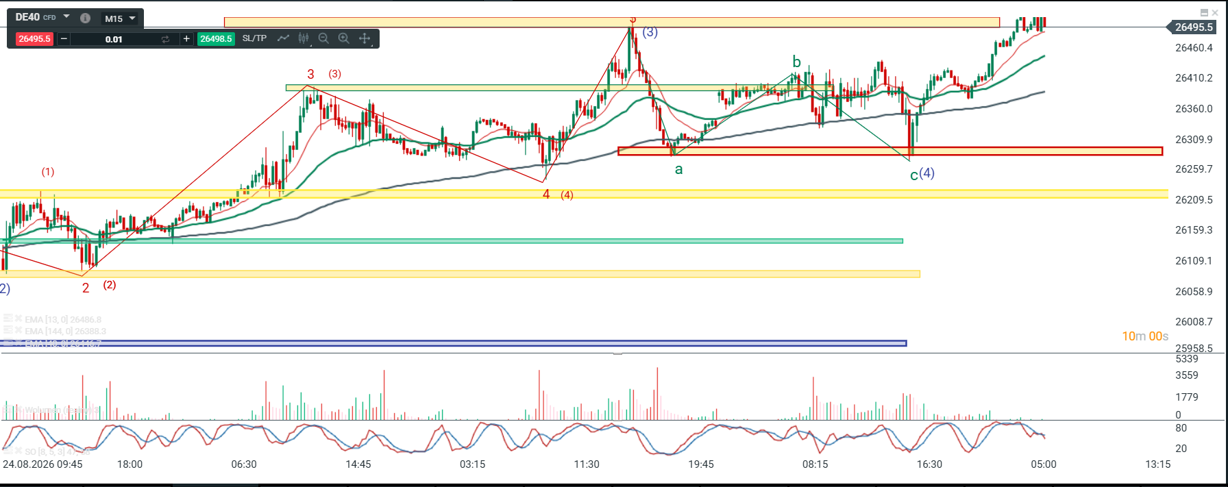Decrease volume with the minus stepper
This screenshot has height=487, width=1228.
64,39
